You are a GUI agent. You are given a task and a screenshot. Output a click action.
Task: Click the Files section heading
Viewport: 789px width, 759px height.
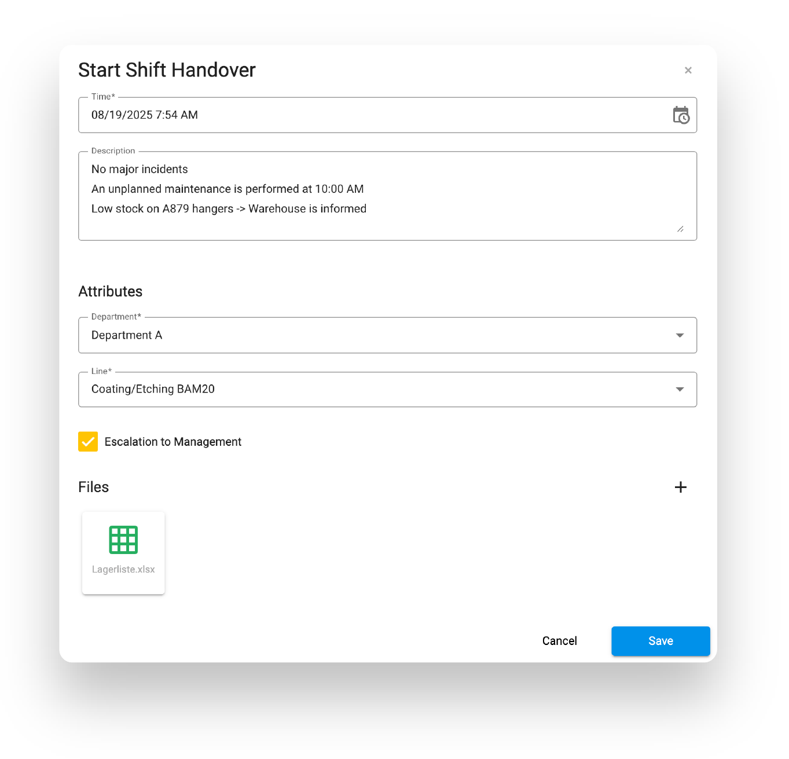coord(93,487)
